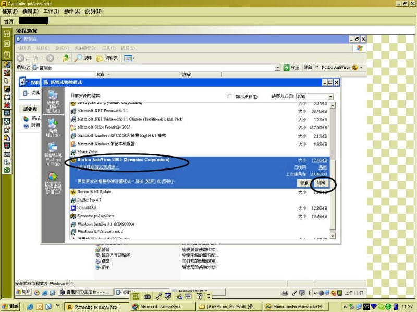Click the keyboard icon on the floating pcAnywhere toolbar
This screenshot has height=312, width=417.
pyautogui.click(x=147, y=296)
